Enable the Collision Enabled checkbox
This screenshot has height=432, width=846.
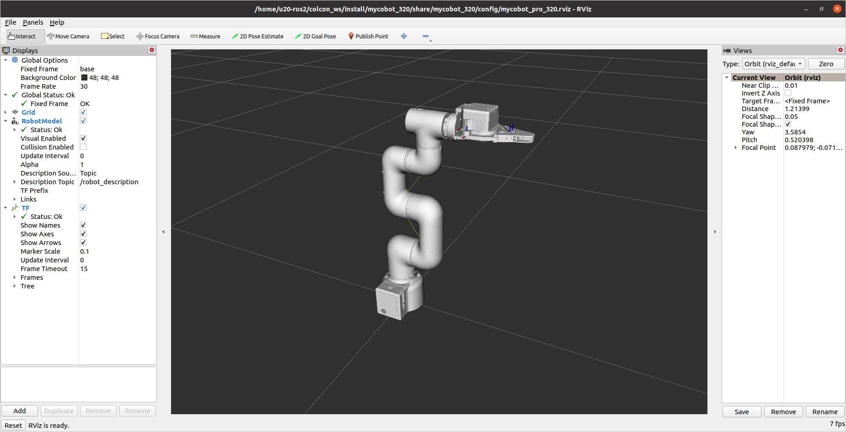[83, 147]
